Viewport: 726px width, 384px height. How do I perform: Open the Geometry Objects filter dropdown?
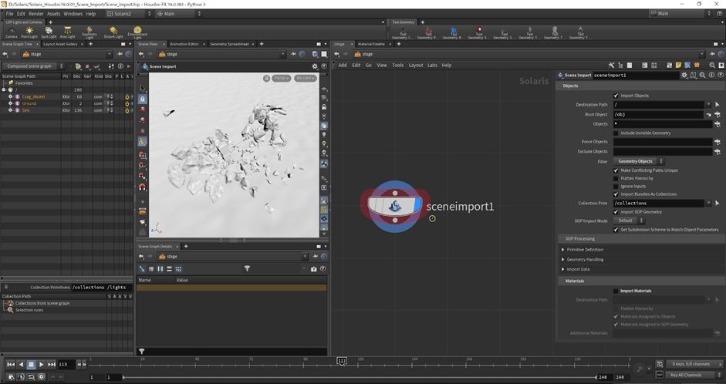click(637, 161)
